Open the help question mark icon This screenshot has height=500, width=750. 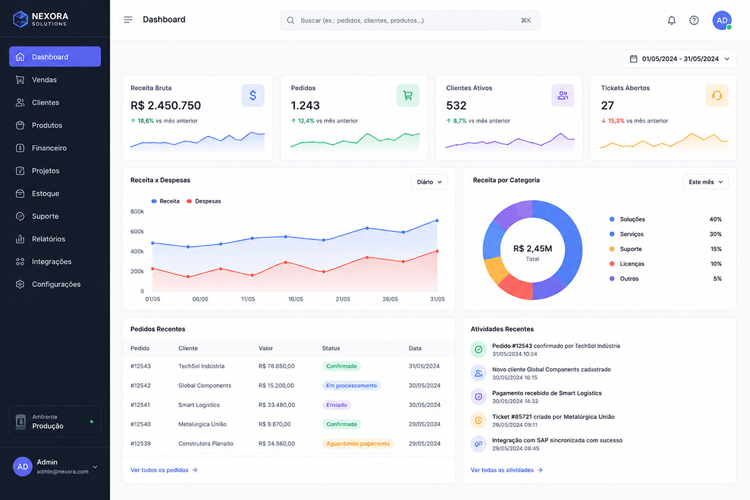pyautogui.click(x=694, y=20)
